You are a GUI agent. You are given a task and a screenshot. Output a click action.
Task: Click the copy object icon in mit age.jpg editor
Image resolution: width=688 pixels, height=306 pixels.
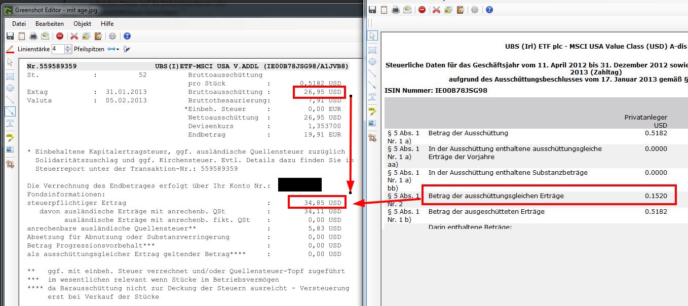pos(86,36)
